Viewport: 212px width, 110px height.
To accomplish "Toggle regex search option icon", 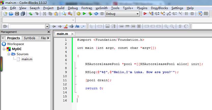I will [83, 26].
